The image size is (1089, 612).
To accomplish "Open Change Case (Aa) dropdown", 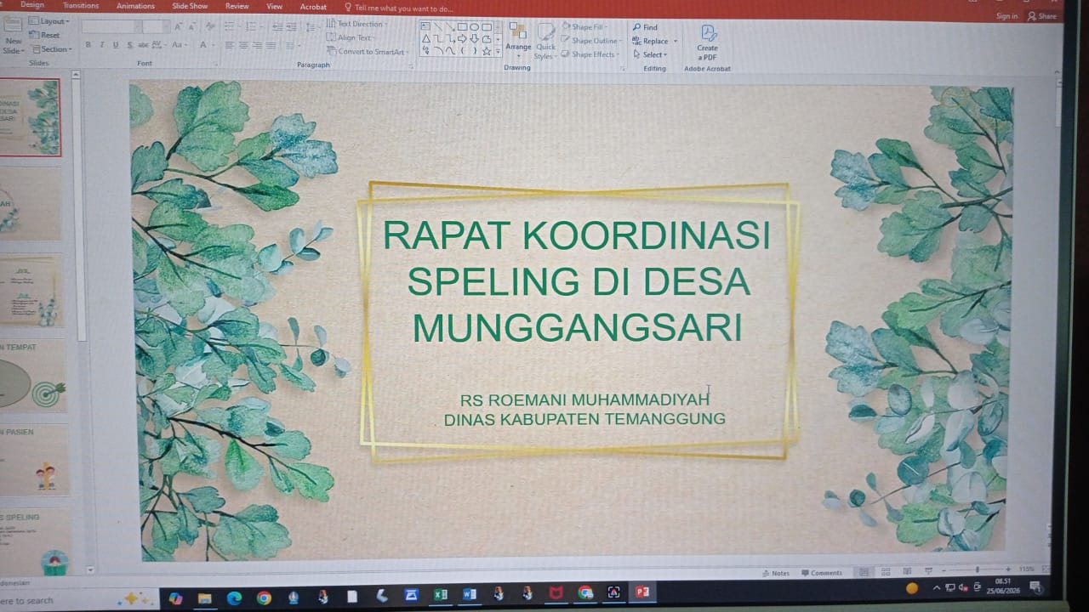I will (x=180, y=45).
